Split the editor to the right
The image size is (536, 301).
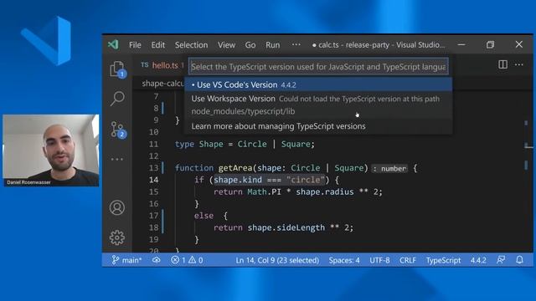click(x=502, y=64)
